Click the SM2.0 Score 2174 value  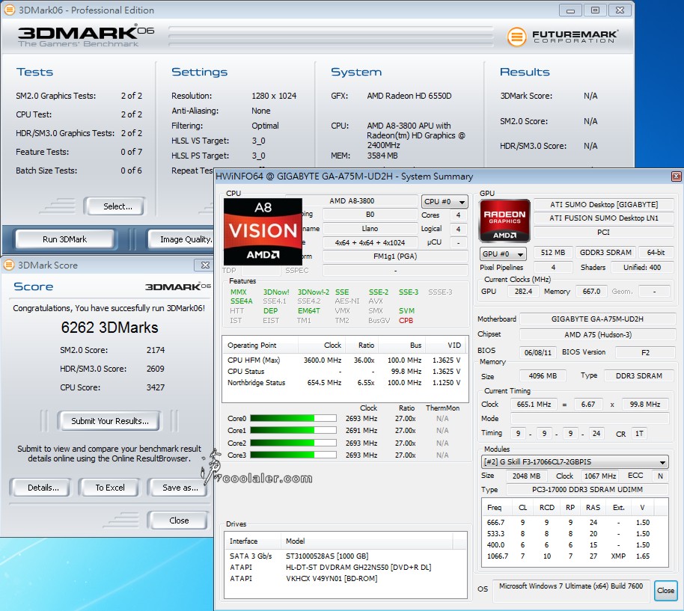(156, 350)
